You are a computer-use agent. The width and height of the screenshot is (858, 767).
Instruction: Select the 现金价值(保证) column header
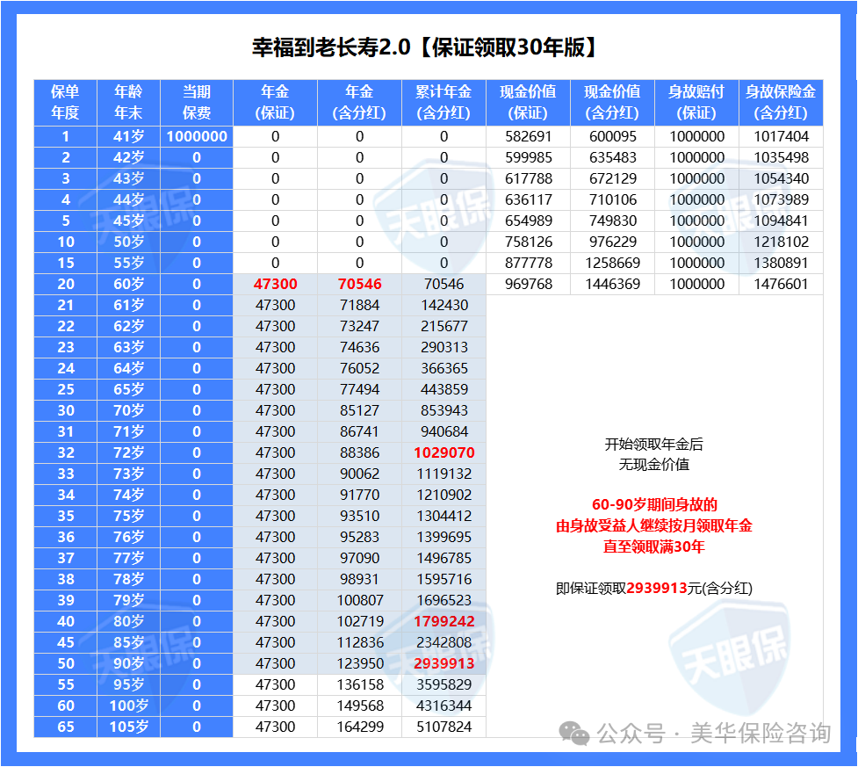[x=528, y=102]
